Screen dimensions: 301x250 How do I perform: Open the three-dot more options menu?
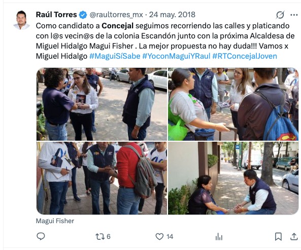click(294, 15)
